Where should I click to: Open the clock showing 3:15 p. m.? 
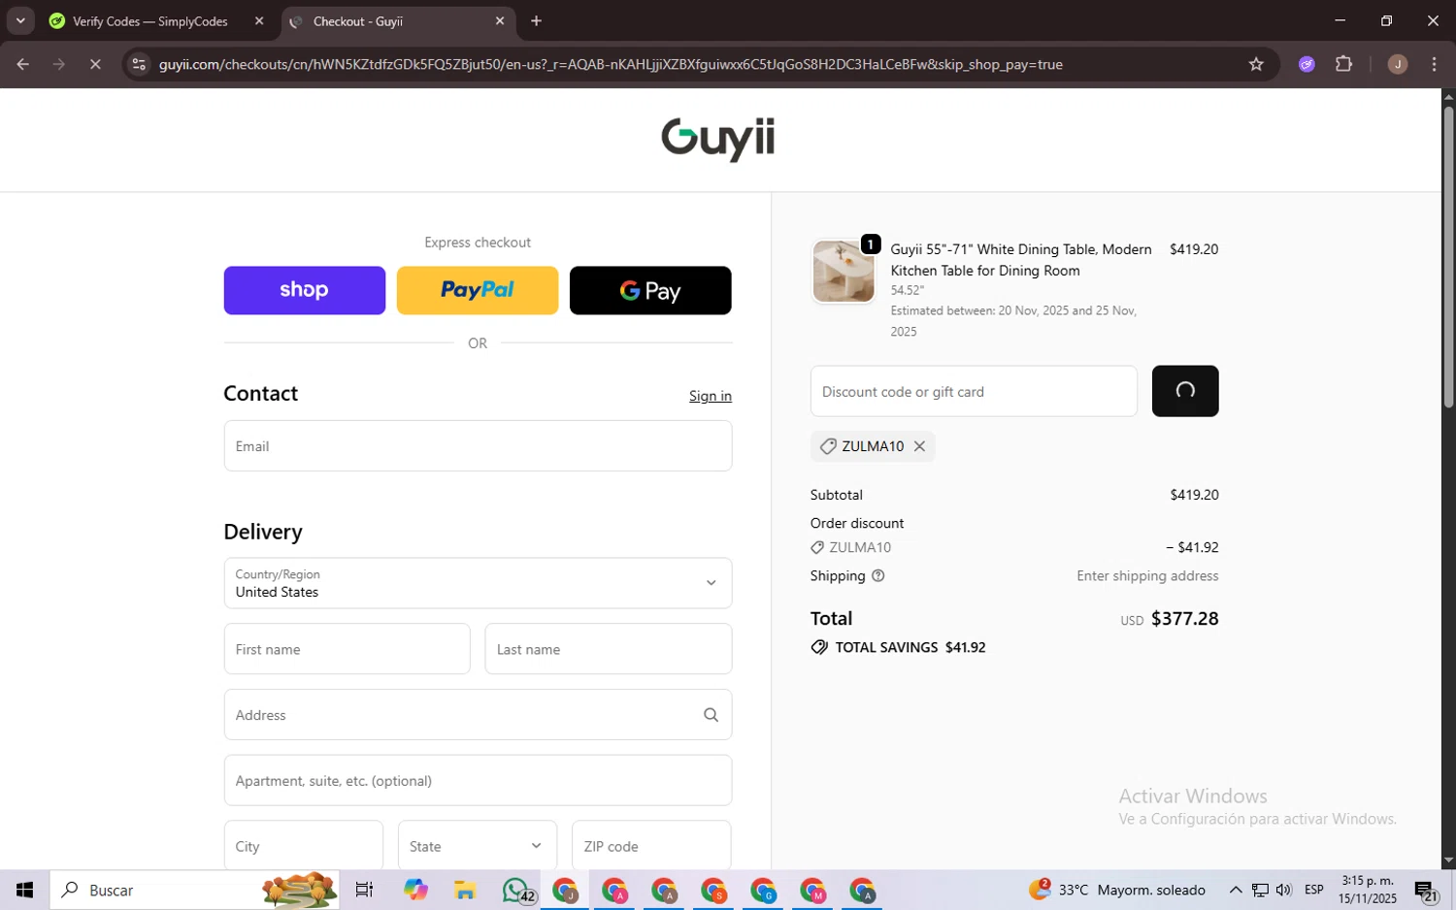1368,890
